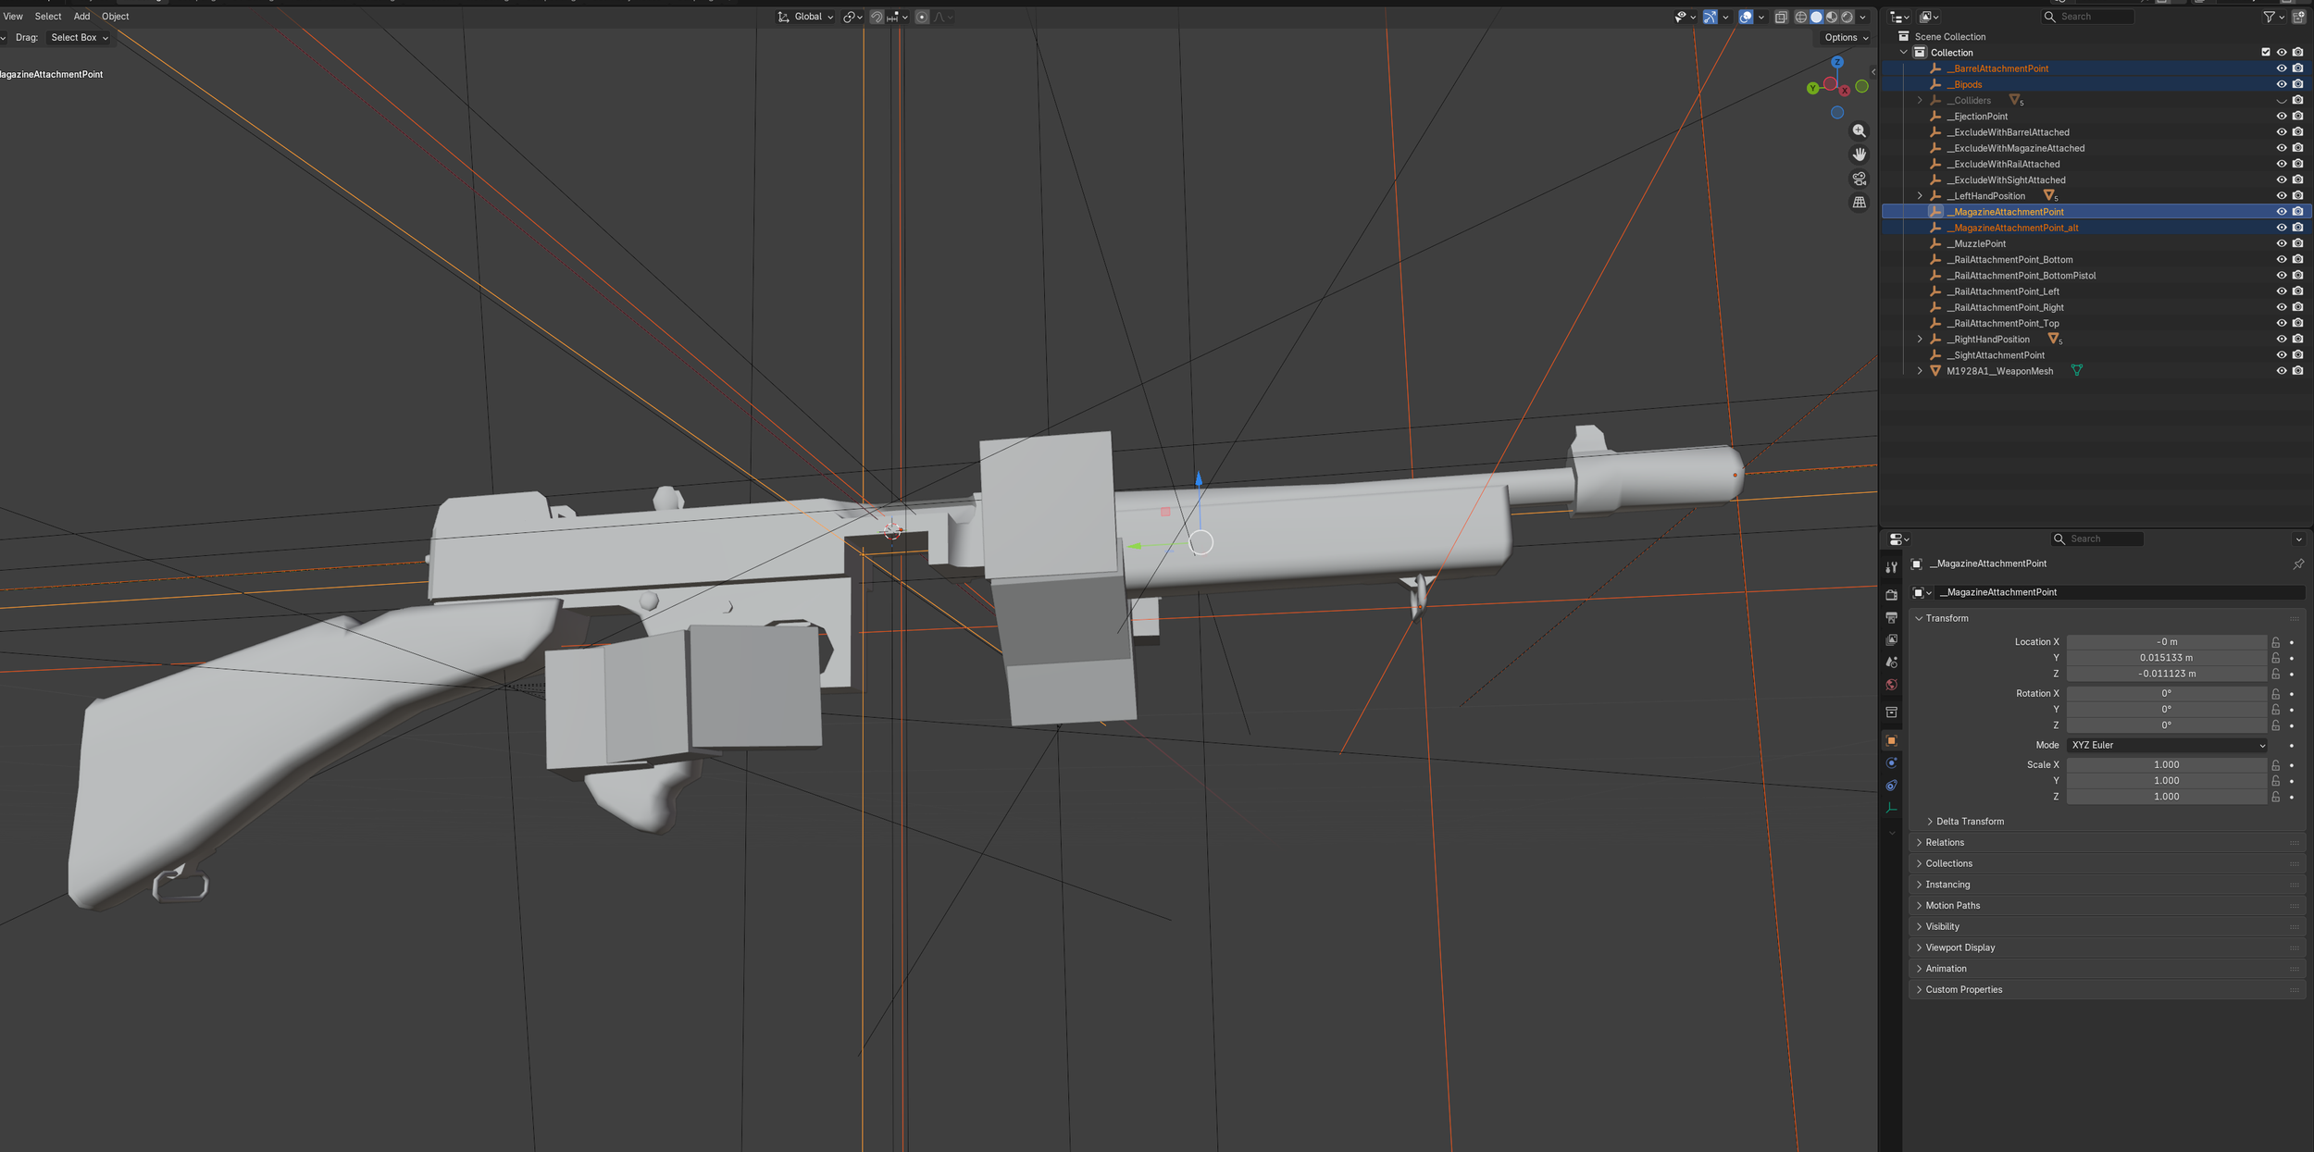This screenshot has width=2314, height=1152.
Task: Open the Add menu
Action: tap(81, 17)
